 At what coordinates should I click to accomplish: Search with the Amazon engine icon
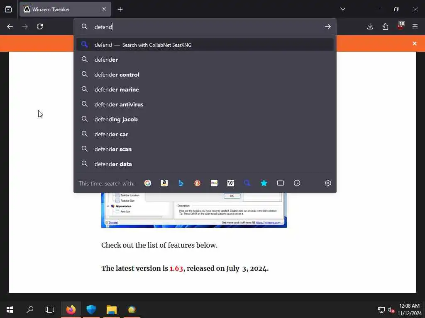164,183
